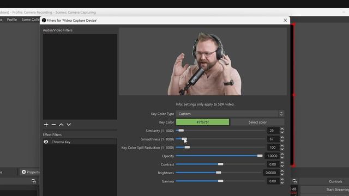Click the Spill Reduction value field showing 100

click(x=273, y=148)
